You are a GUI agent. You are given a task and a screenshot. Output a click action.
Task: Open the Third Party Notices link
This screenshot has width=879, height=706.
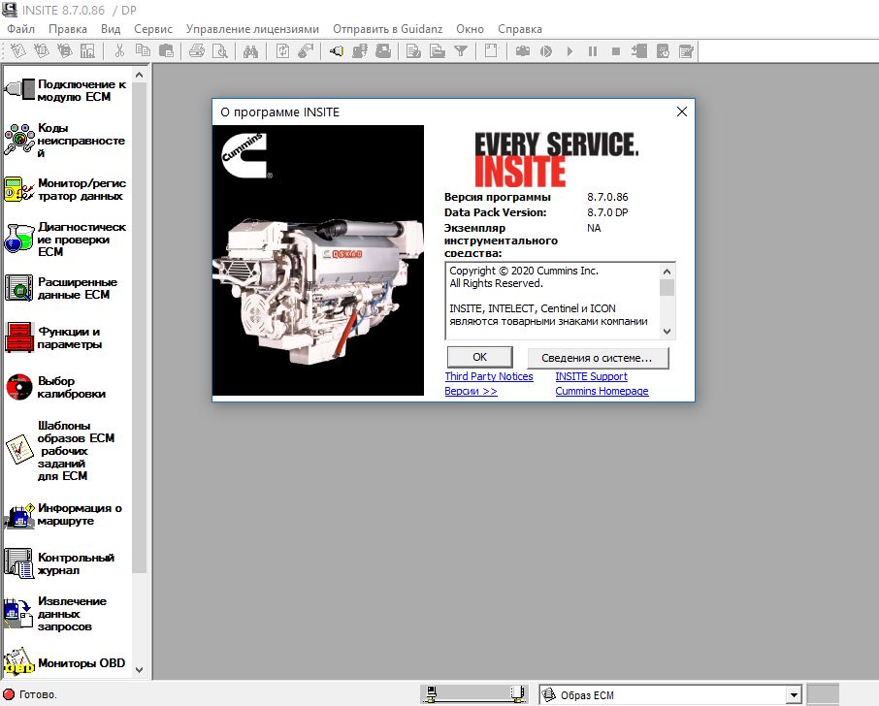489,376
